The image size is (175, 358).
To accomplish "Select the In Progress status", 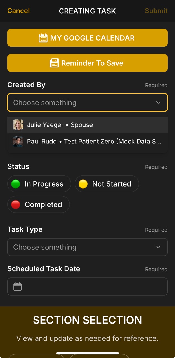I will coord(39,184).
